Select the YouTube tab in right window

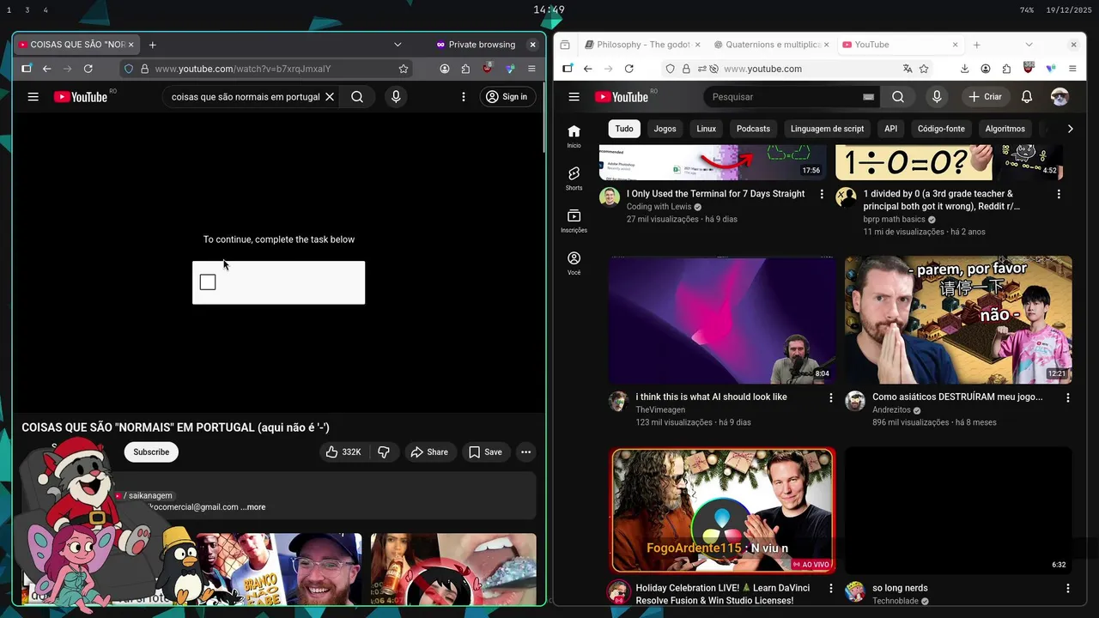pos(899,45)
